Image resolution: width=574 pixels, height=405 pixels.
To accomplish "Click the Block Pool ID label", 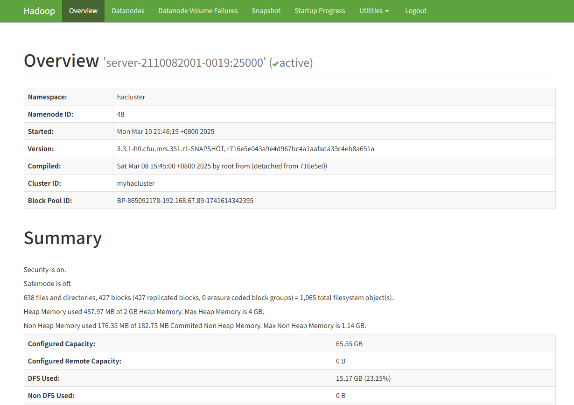I will point(50,201).
